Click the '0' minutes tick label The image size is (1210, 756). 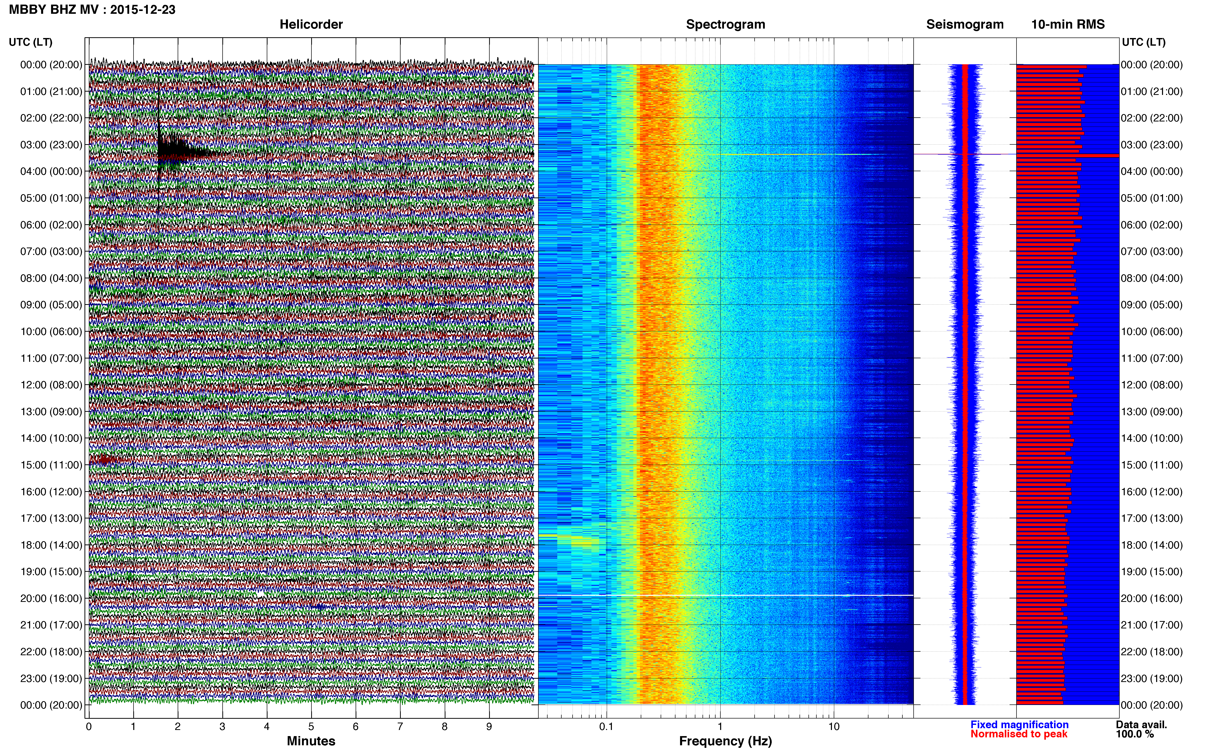pos(89,727)
